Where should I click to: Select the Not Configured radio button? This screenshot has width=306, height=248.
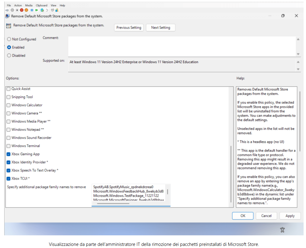pos(9,39)
